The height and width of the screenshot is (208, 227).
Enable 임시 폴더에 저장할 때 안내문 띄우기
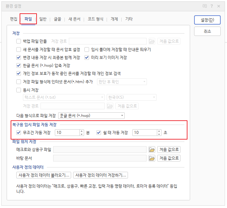[x=87, y=50]
